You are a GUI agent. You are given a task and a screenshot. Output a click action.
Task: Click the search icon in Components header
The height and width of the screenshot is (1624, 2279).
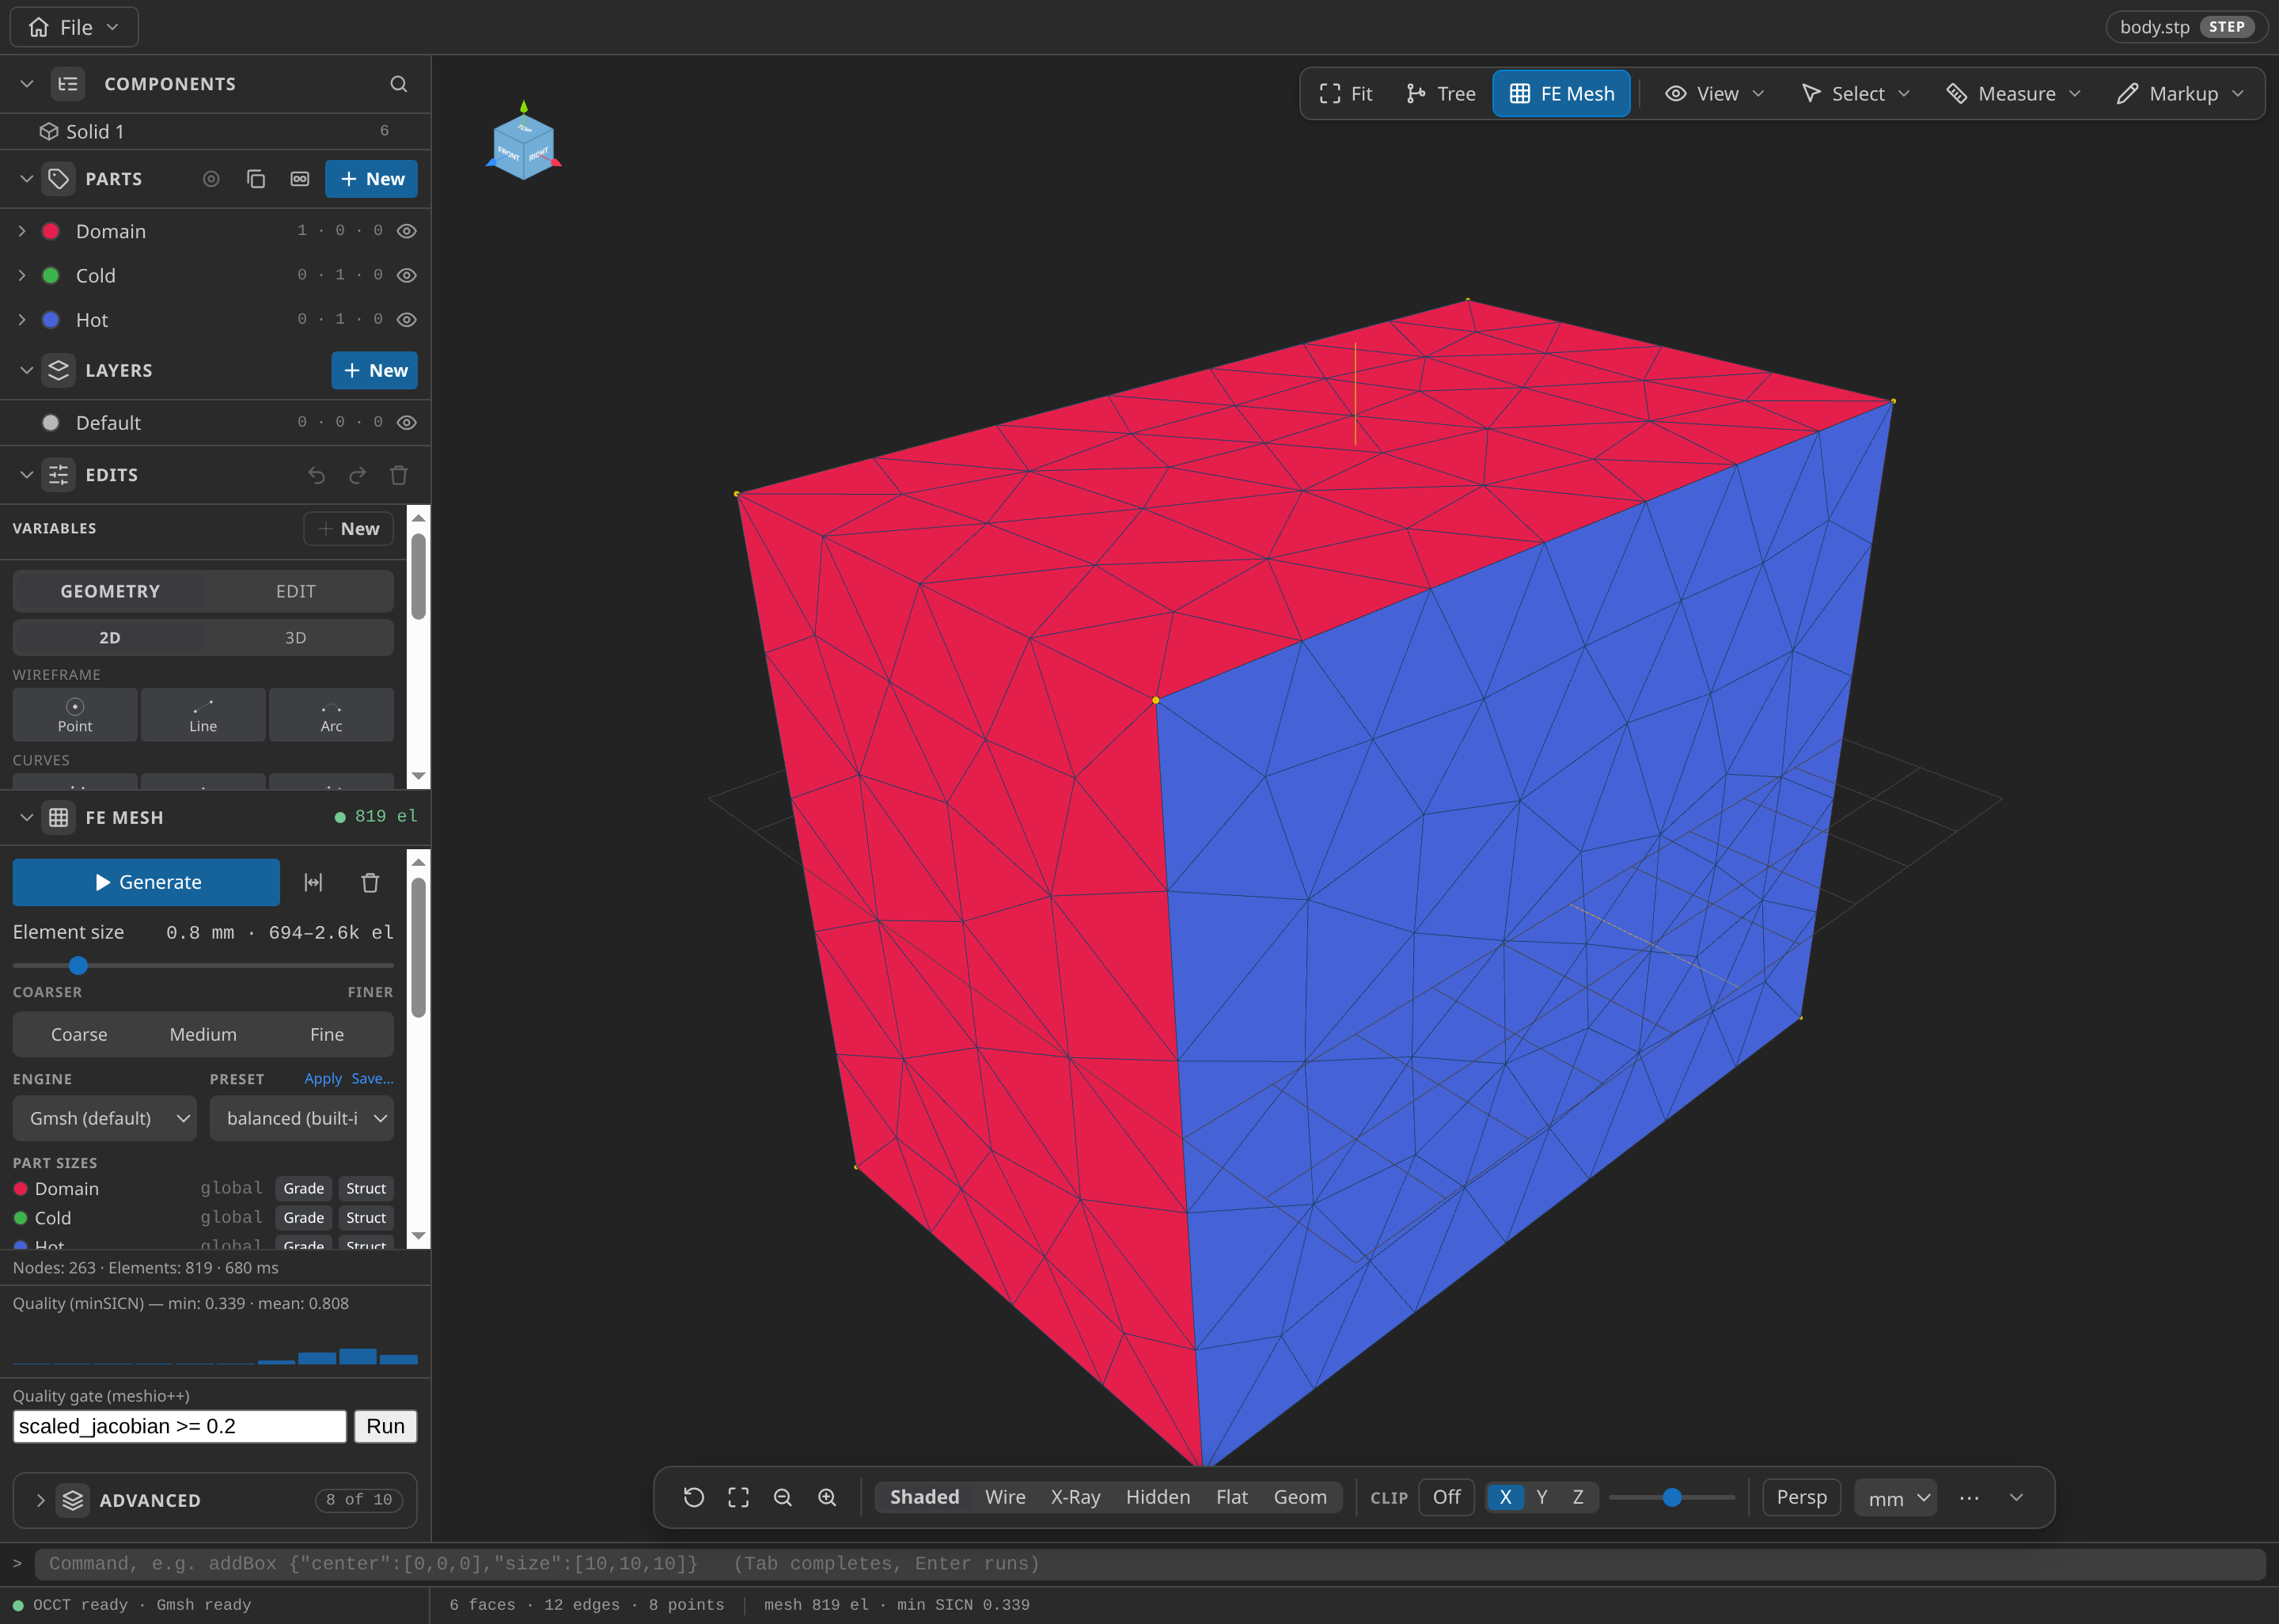point(398,84)
